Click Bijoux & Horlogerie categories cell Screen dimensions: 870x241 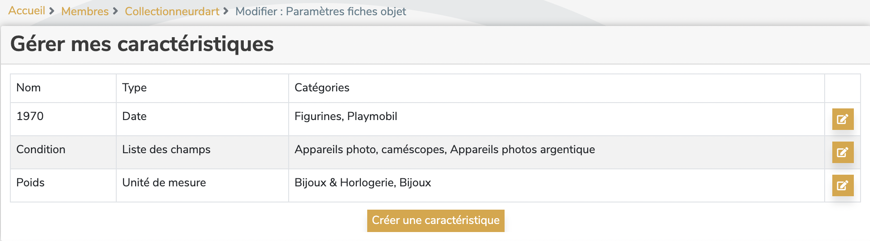tap(557, 185)
